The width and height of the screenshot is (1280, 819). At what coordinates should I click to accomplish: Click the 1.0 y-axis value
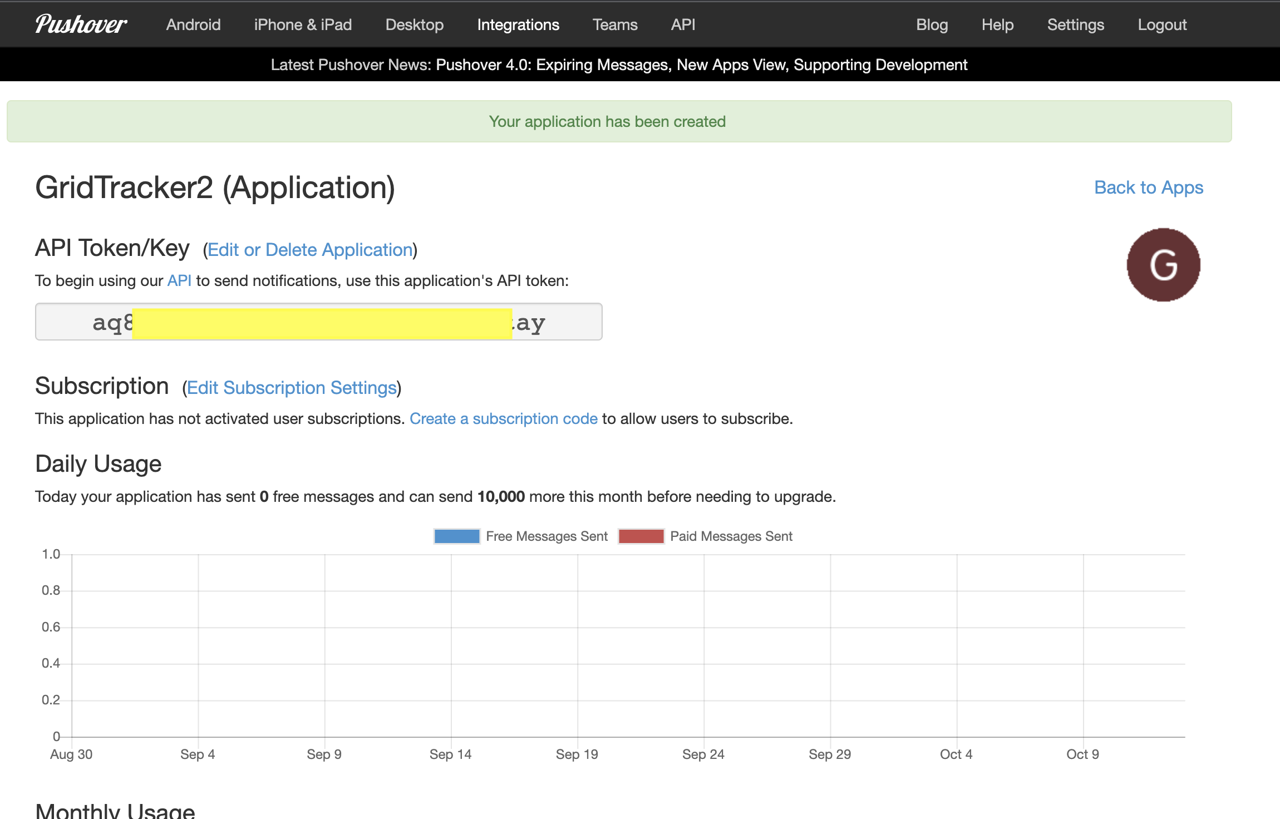click(x=51, y=554)
